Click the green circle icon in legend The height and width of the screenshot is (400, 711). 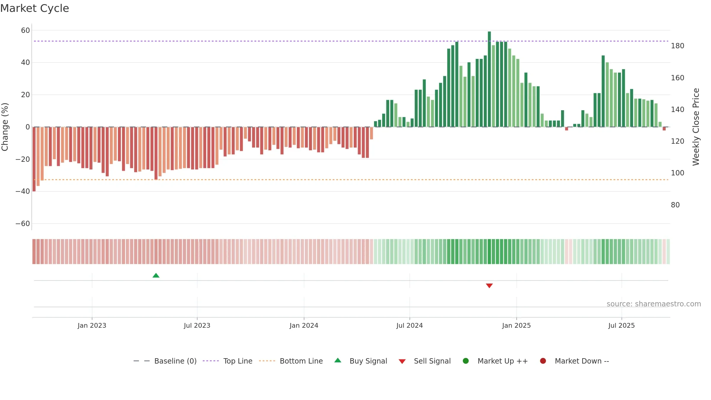[x=466, y=361]
